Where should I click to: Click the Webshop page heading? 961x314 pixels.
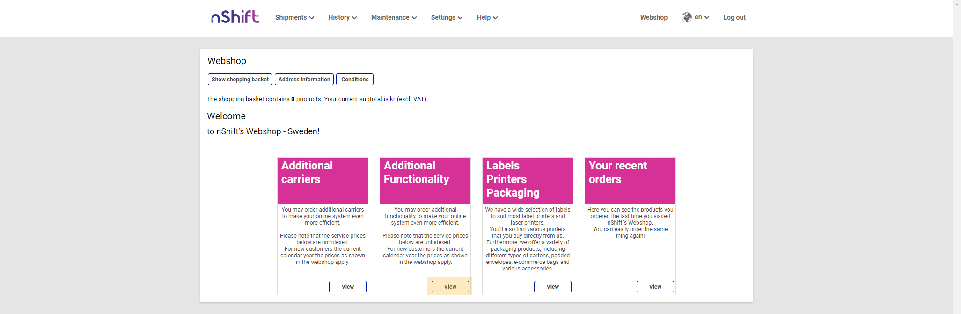click(227, 61)
